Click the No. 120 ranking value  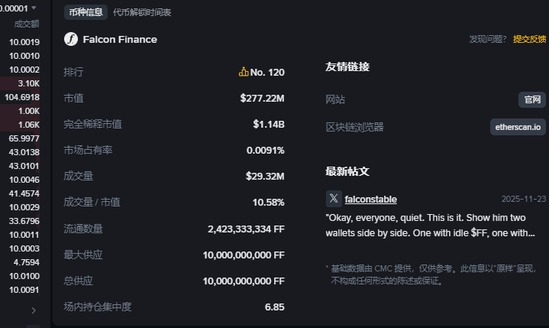point(266,73)
